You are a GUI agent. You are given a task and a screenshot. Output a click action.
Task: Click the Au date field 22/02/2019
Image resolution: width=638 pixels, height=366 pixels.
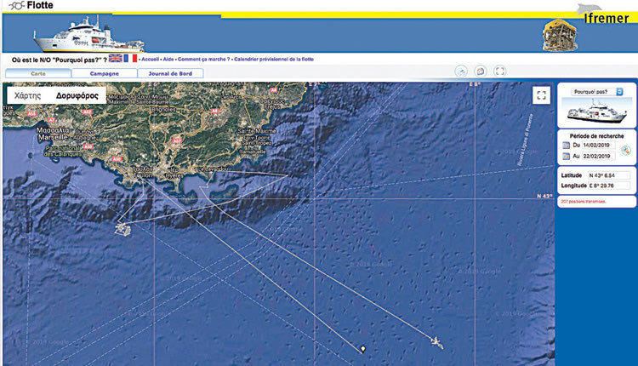coord(598,156)
